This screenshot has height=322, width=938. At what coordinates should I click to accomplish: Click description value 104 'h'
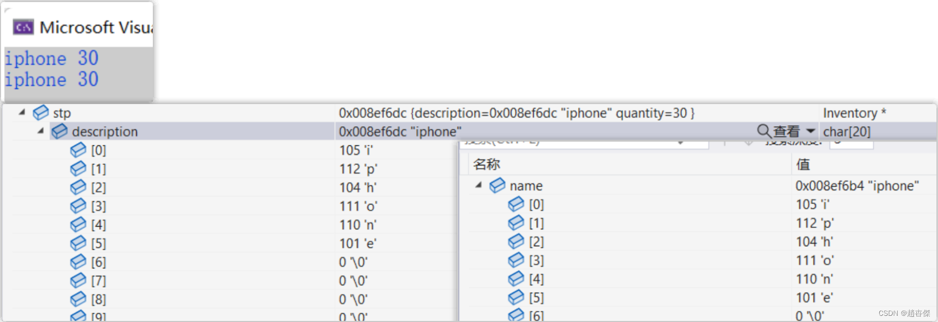[358, 187]
